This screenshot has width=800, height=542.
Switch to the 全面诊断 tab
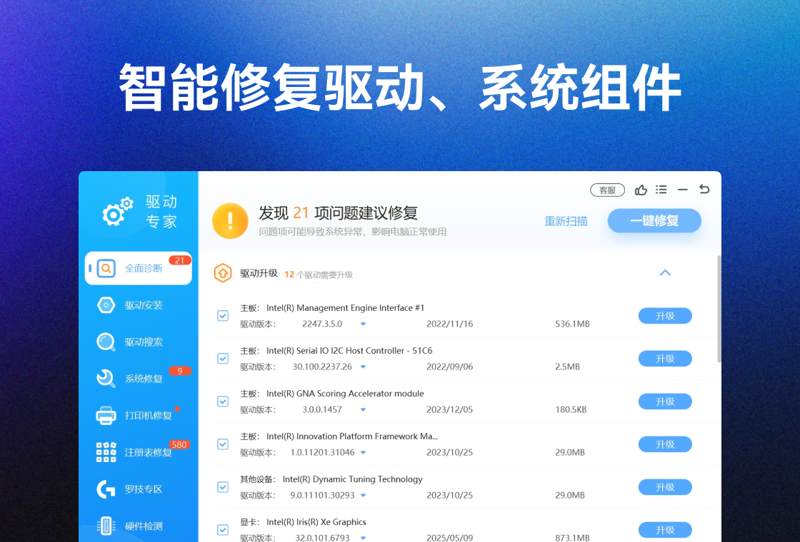tap(139, 268)
